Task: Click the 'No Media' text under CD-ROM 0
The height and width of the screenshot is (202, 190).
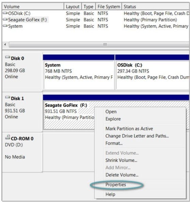Action: point(15,157)
